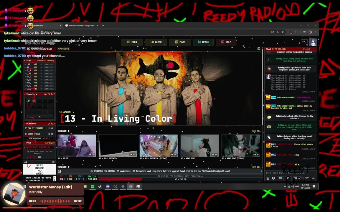Click the chat trophy icon

coord(273,178)
